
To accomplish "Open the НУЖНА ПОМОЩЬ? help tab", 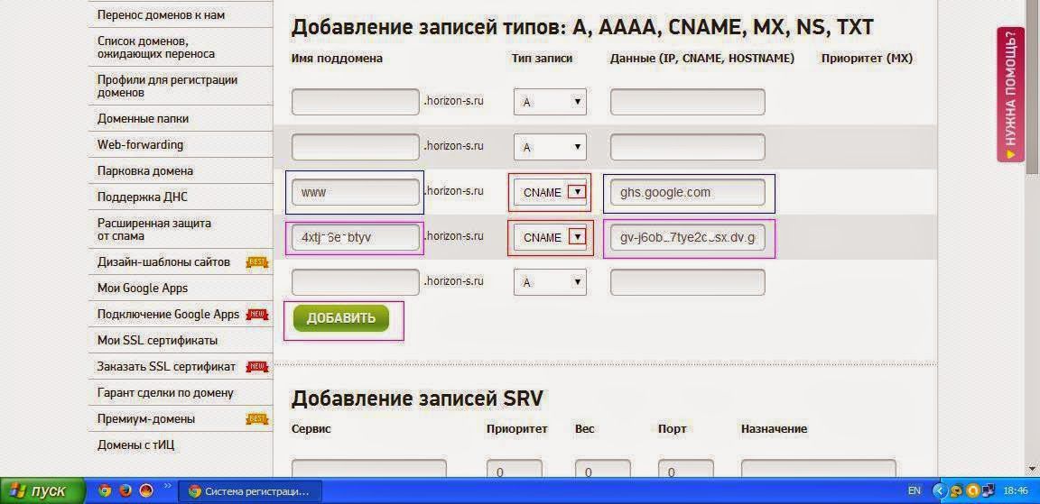I will point(1010,95).
